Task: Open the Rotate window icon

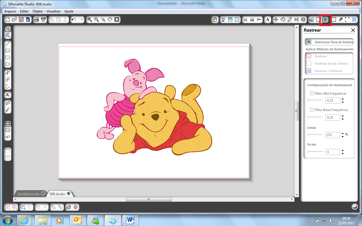Action: pos(283,19)
